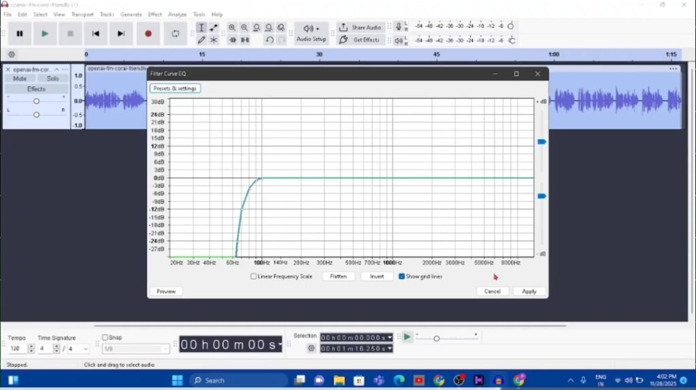Click the Skip to Start button
The width and height of the screenshot is (696, 390).
pos(96,33)
